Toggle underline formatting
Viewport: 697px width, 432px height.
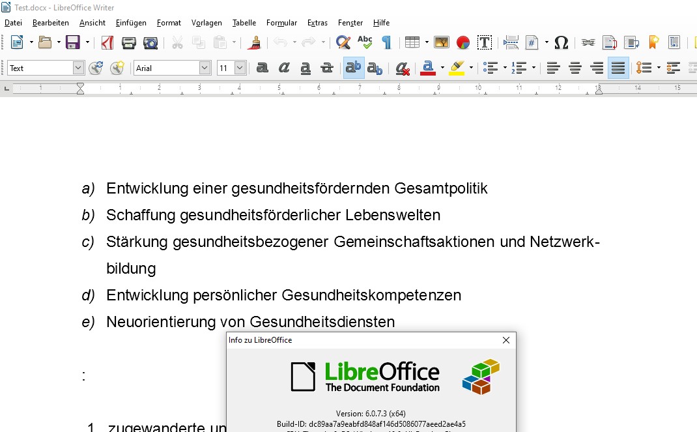click(306, 68)
